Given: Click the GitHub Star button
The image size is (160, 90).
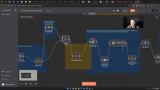Looking at the screenshot, I should point(150,10).
